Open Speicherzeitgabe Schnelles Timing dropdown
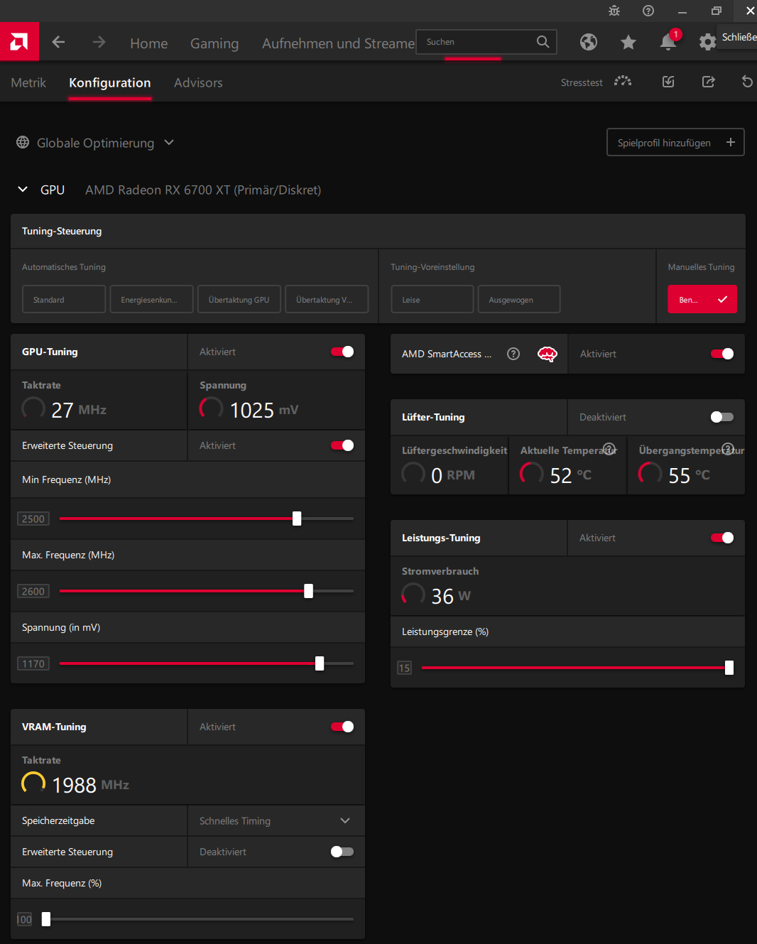The height and width of the screenshot is (944, 757). (x=276, y=820)
